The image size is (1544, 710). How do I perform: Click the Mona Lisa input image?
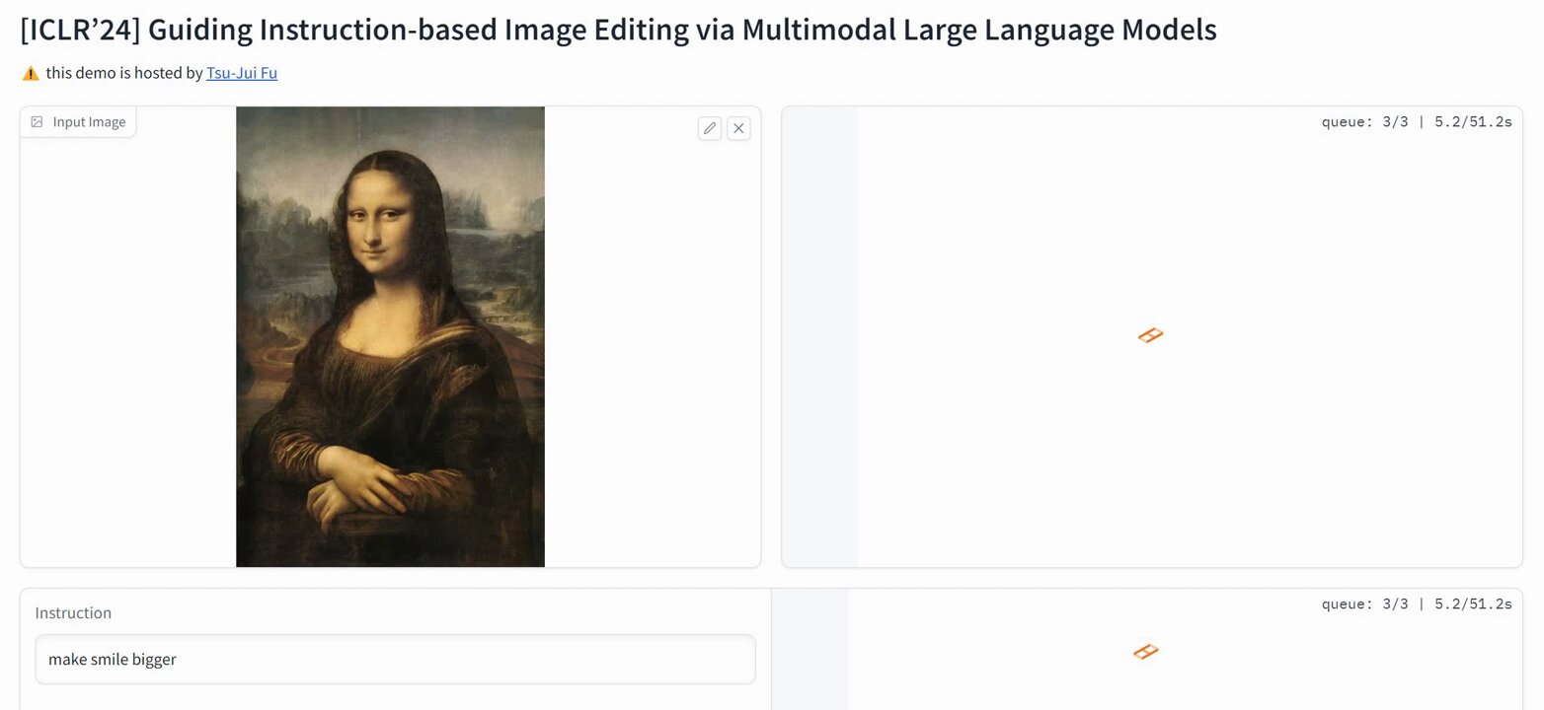(x=390, y=336)
